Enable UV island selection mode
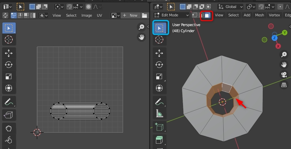Screen dimensions: 291x149 (x=33, y=15)
